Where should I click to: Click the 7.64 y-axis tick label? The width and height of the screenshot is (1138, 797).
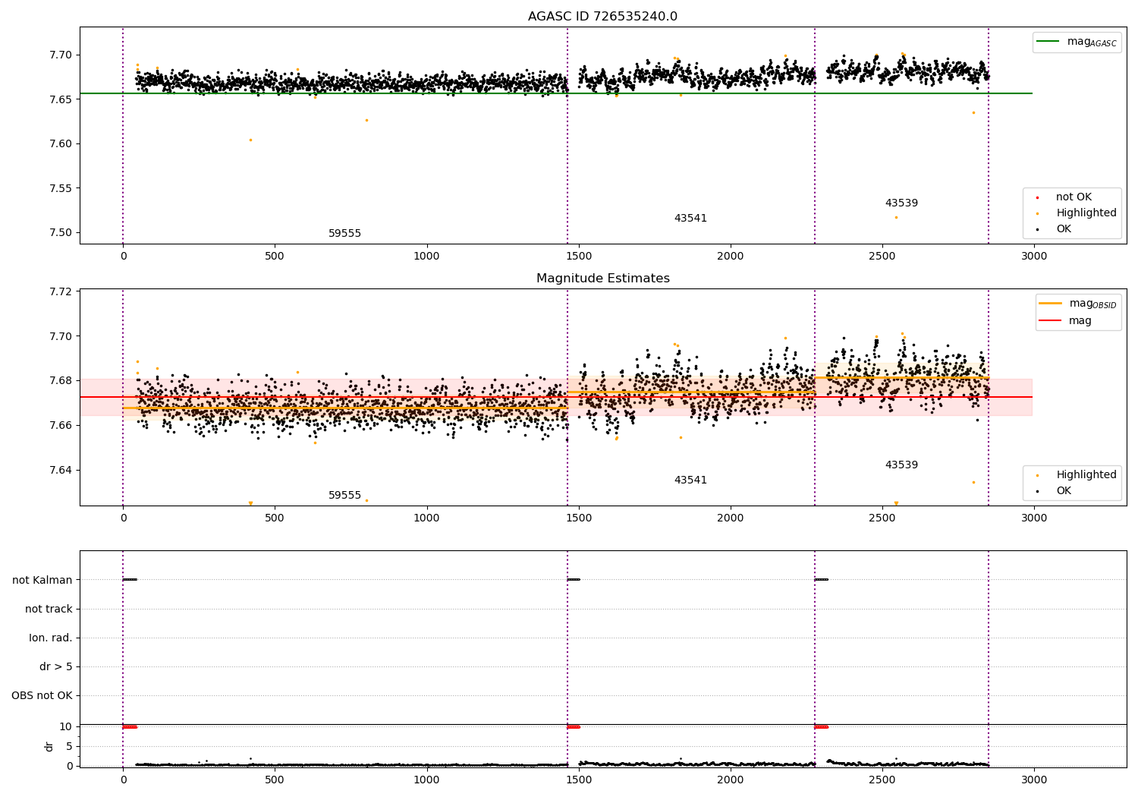click(x=61, y=471)
